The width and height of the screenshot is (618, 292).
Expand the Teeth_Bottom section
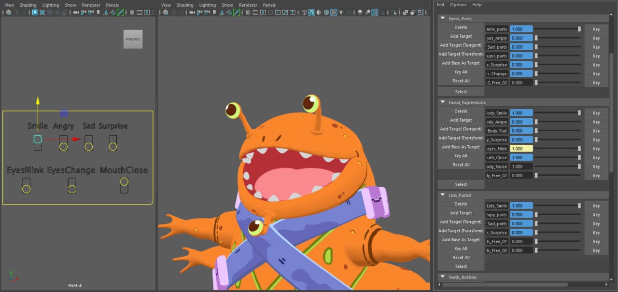tap(442, 277)
